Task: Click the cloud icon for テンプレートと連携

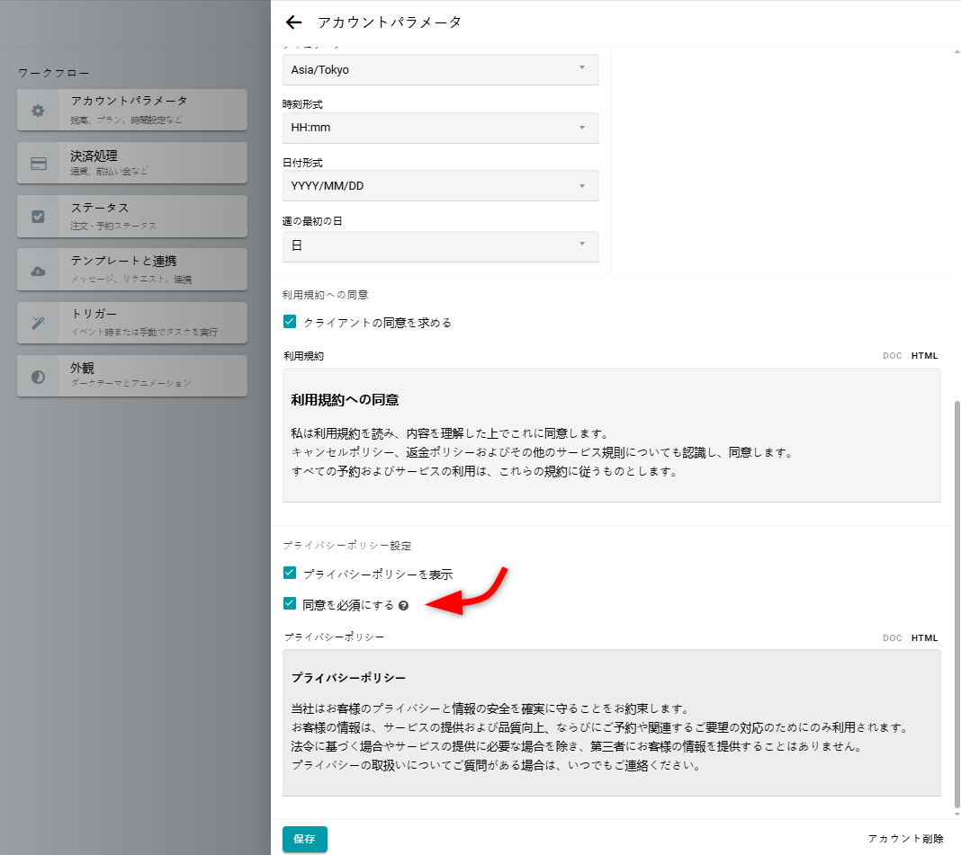Action: point(38,271)
